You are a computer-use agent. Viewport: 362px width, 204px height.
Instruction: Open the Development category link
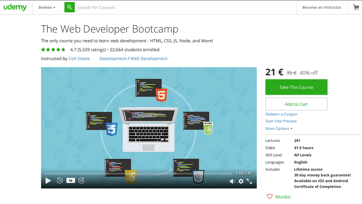click(113, 58)
